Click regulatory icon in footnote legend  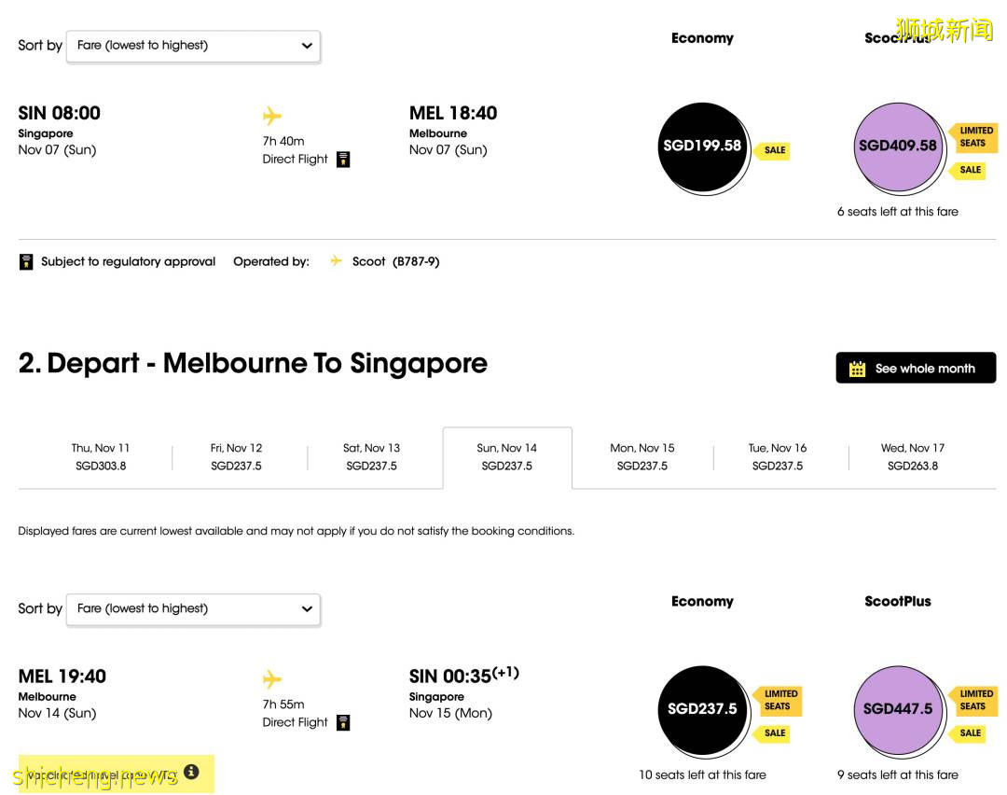[26, 262]
